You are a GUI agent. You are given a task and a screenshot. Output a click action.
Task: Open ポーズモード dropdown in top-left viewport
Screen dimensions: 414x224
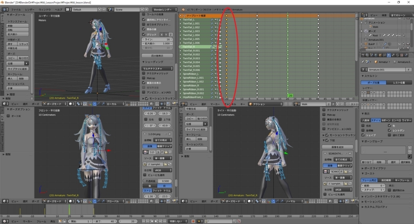coord(54,104)
